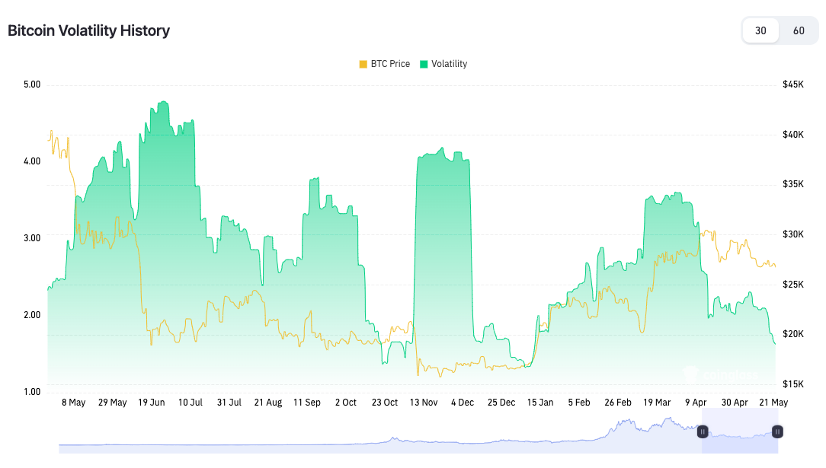Viewport: 826px width, 468px height.
Task: Click the Bitcoin Volatility History title
Action: pyautogui.click(x=88, y=30)
